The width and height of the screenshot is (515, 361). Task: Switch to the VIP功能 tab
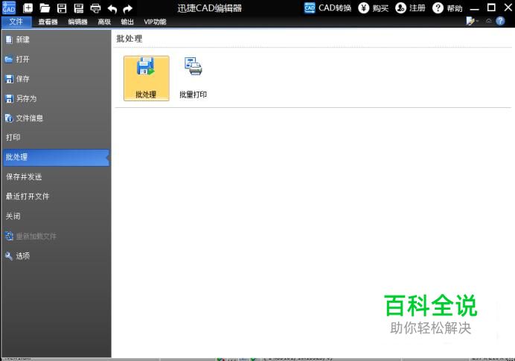pyautogui.click(x=155, y=22)
